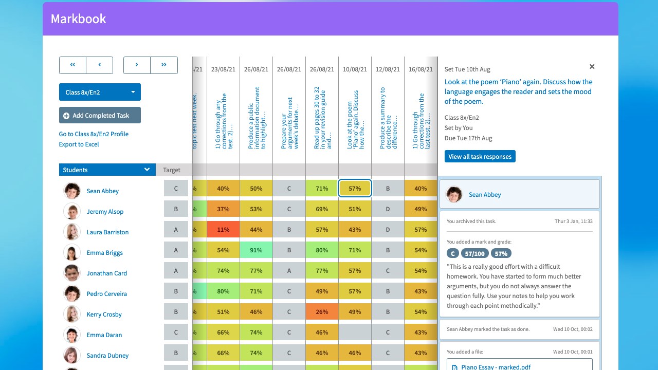658x370 pixels.
Task: Select Sean Abbey's 71% cell
Action: 322,189
